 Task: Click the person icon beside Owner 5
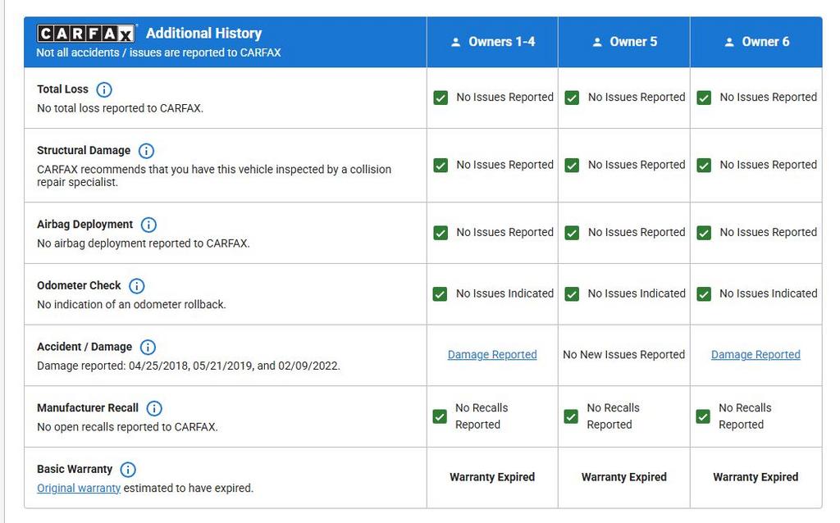pos(597,42)
